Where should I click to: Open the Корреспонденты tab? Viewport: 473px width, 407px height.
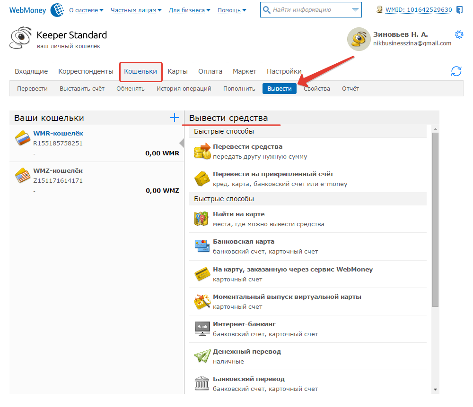click(86, 71)
